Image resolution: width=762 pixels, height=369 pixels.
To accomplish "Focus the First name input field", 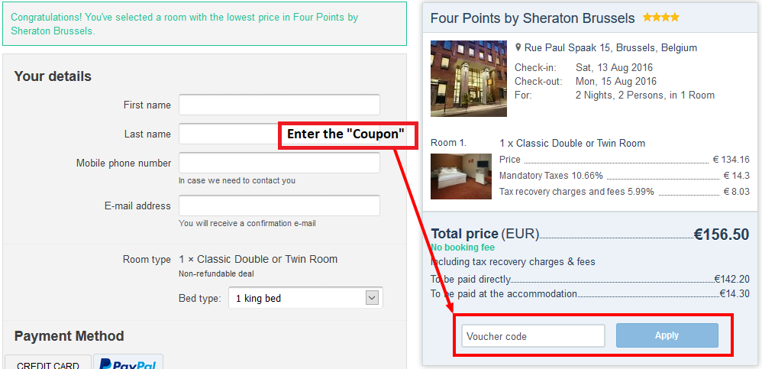I will pyautogui.click(x=279, y=105).
